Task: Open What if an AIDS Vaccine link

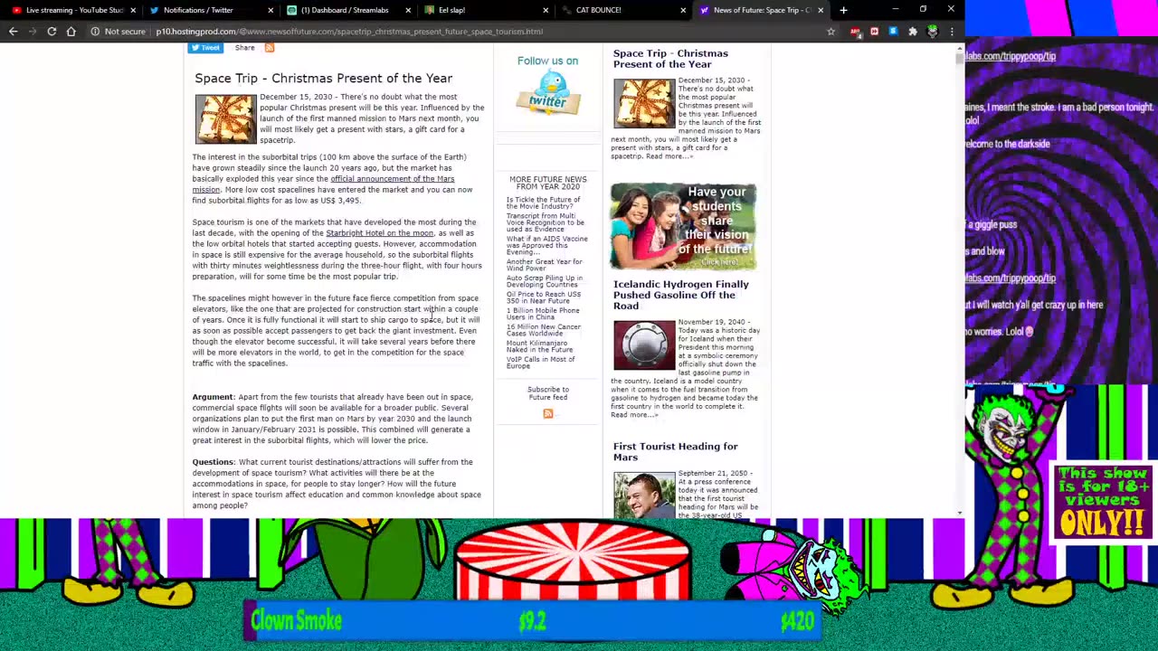Action: click(x=546, y=245)
